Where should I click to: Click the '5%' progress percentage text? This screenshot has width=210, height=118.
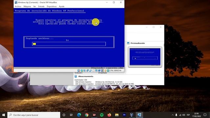pyautogui.click(x=67, y=40)
